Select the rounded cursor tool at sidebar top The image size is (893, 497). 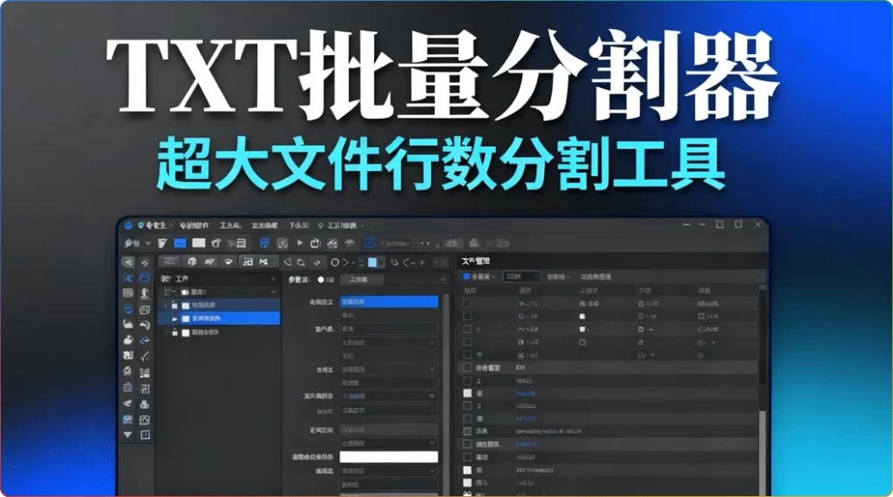[128, 262]
